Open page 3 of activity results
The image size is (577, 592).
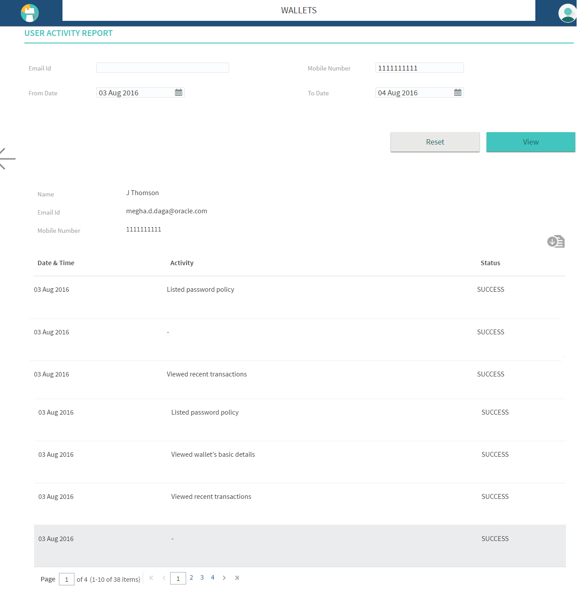202,577
